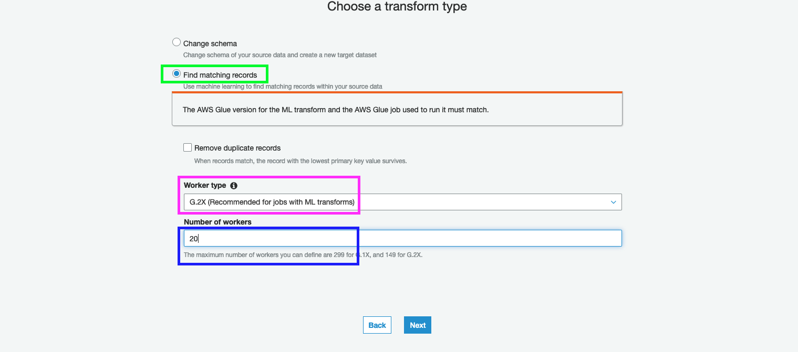Screen dimensions: 798x352
Task: Select the Find matching records radio button
Action: [x=177, y=74]
